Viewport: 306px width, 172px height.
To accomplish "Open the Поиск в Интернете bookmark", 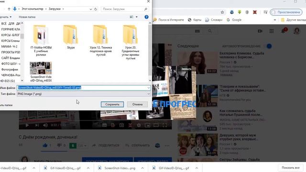I will (x=168, y=20).
